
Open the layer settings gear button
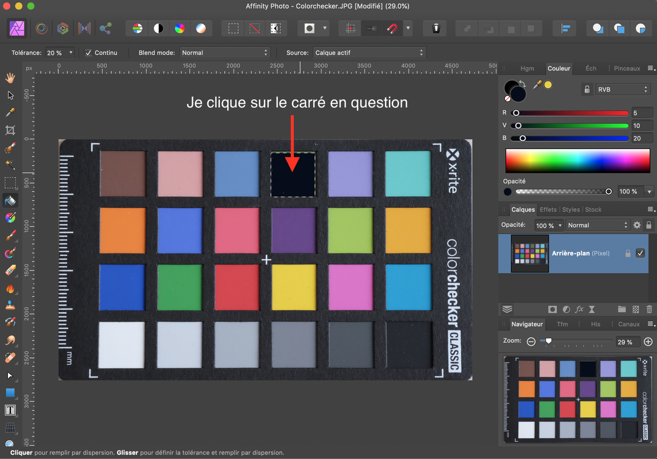tap(637, 225)
